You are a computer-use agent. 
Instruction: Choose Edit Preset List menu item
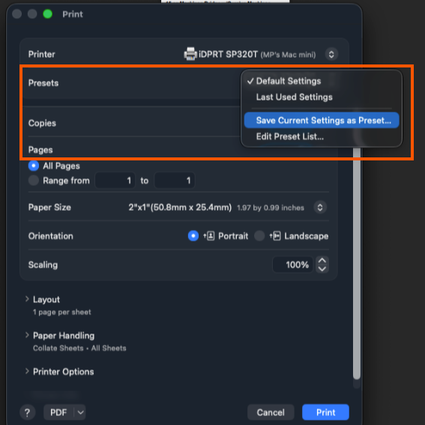[290, 136]
